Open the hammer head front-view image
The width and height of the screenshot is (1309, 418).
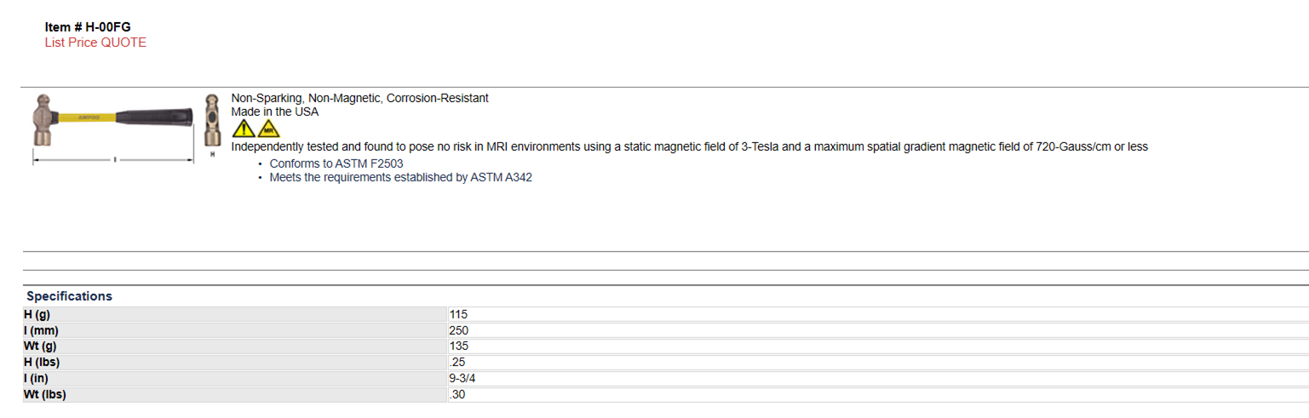pyautogui.click(x=213, y=125)
